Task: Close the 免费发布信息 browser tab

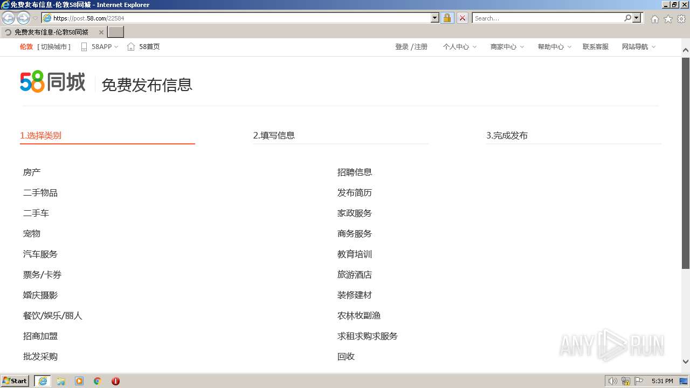Action: [101, 32]
